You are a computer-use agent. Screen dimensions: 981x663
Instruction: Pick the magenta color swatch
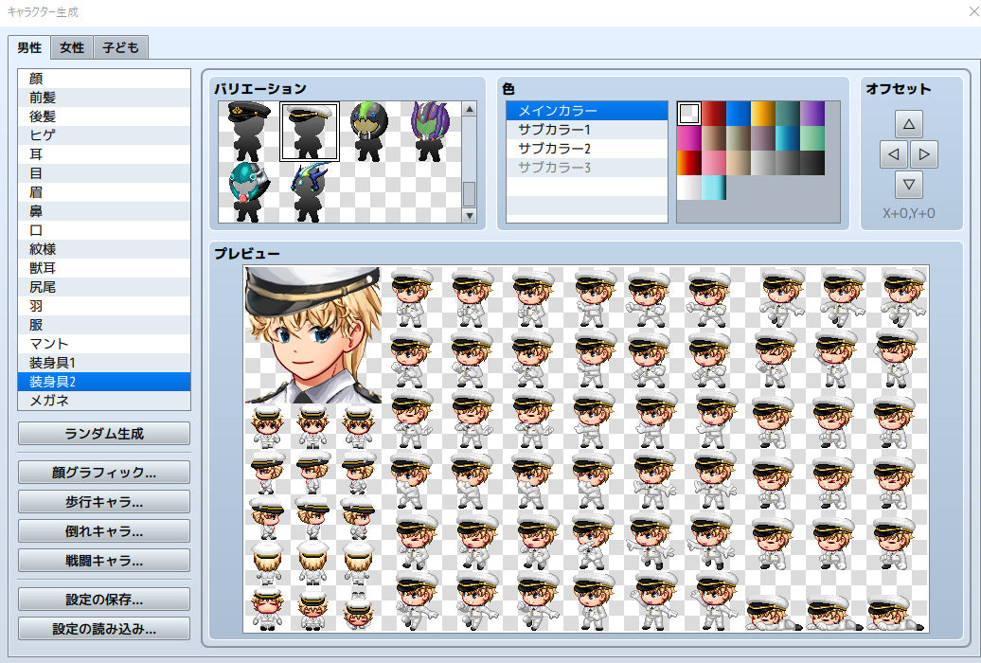point(688,138)
